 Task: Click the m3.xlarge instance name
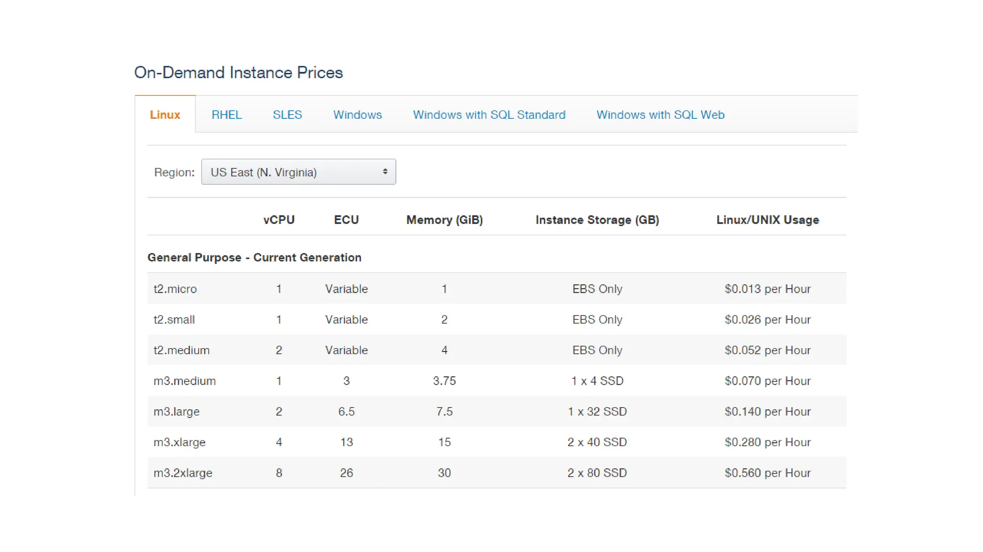coord(180,442)
